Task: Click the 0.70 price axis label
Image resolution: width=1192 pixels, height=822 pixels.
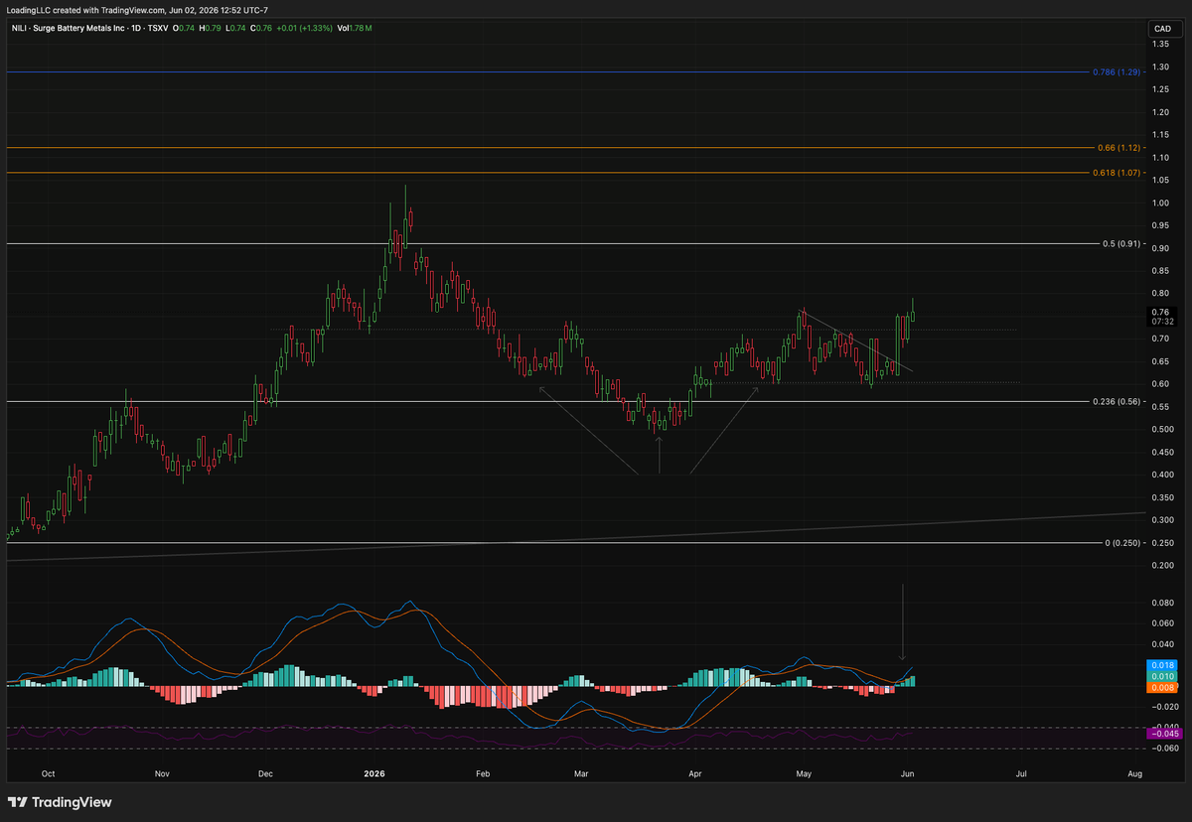Action: (1159, 339)
